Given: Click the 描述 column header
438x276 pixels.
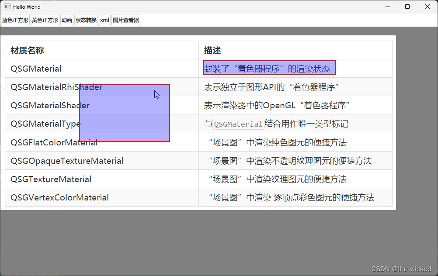Looking at the screenshot, I should (211, 50).
